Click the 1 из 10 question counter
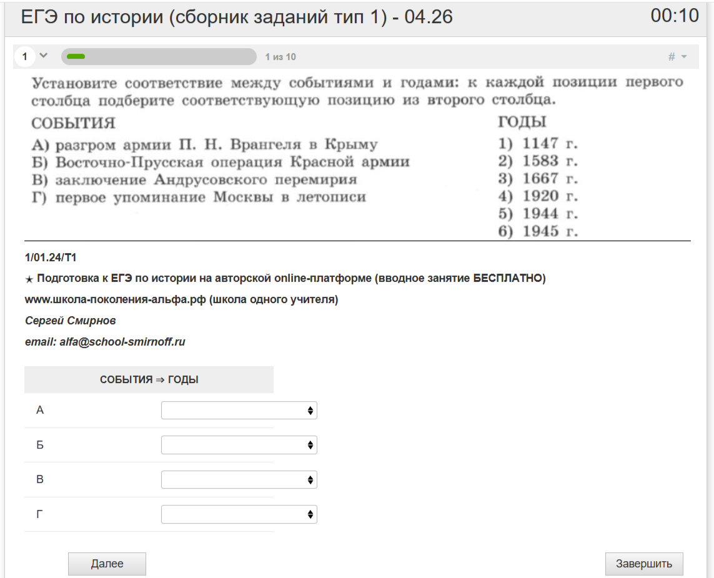 point(280,57)
